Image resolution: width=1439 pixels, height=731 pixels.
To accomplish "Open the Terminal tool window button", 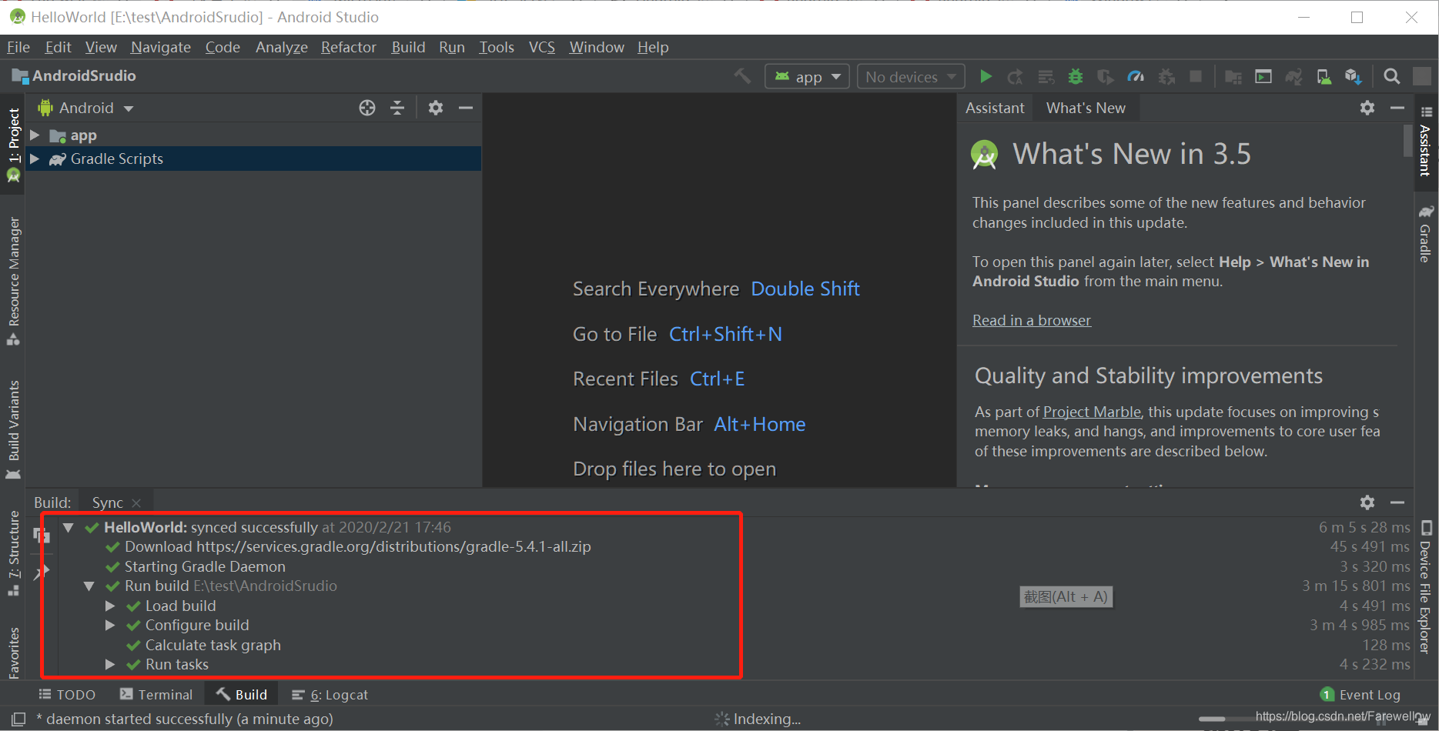I will click(156, 695).
